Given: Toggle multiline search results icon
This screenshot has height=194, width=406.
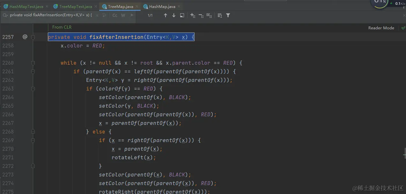Looking at the screenshot, I should coord(220,15).
